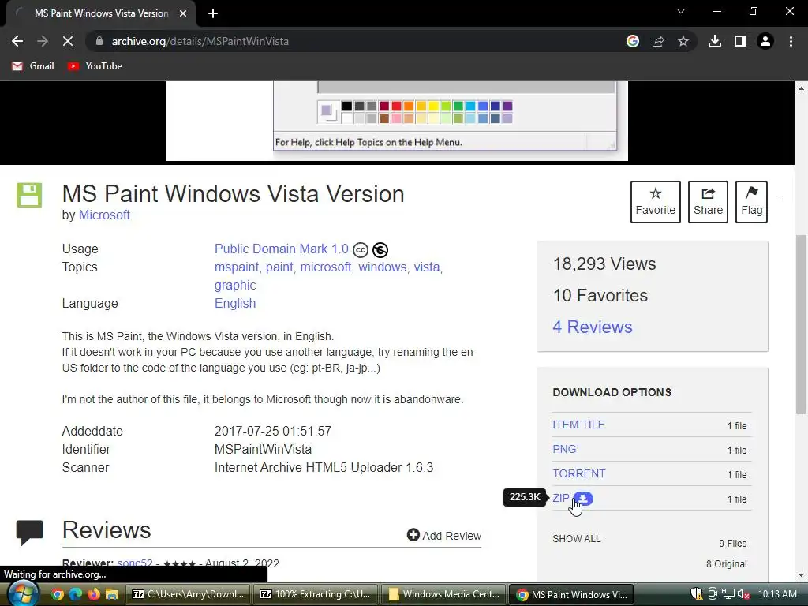Viewport: 808px width, 606px height.
Task: Open reviewer sonc52's profile
Action: point(134,563)
